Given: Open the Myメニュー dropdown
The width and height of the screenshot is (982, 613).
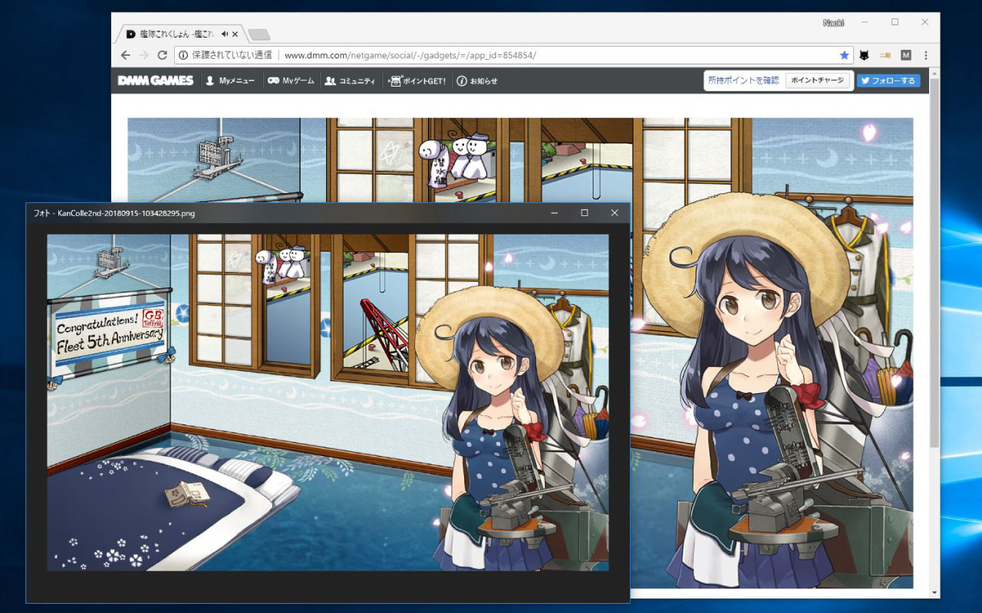Looking at the screenshot, I should coord(231,80).
